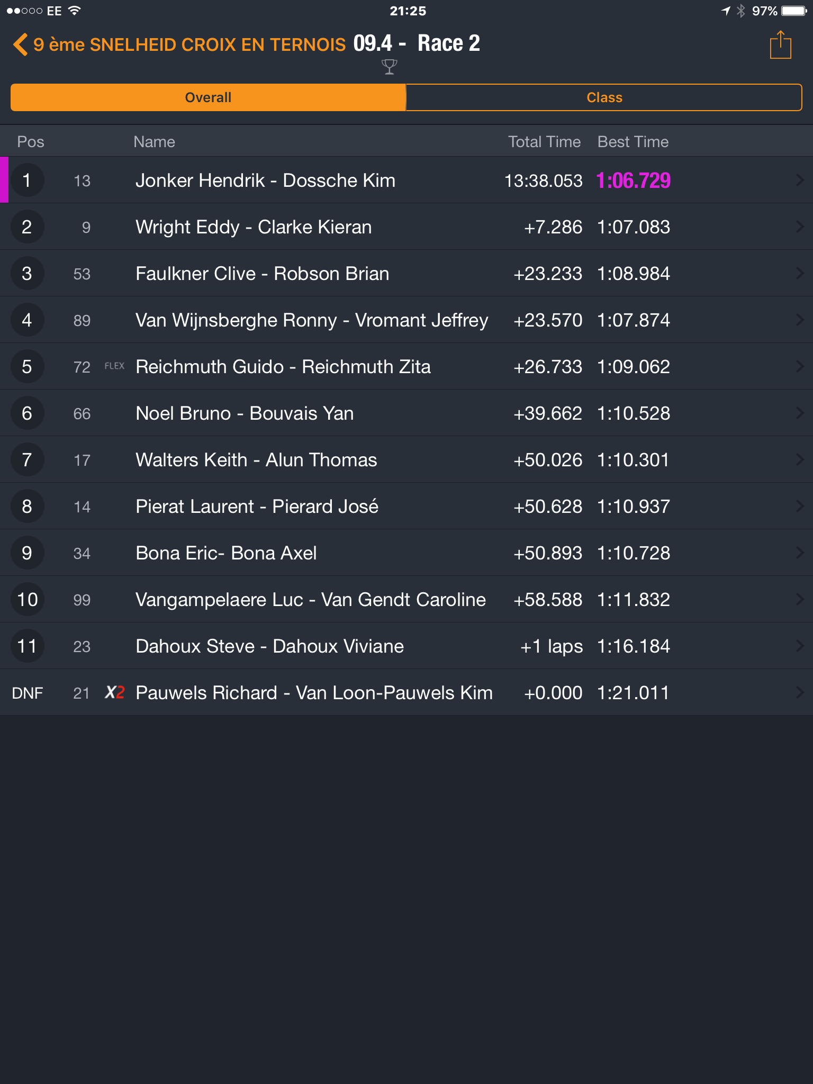Tap the orange back arrow icon
813x1084 pixels.
(20, 44)
